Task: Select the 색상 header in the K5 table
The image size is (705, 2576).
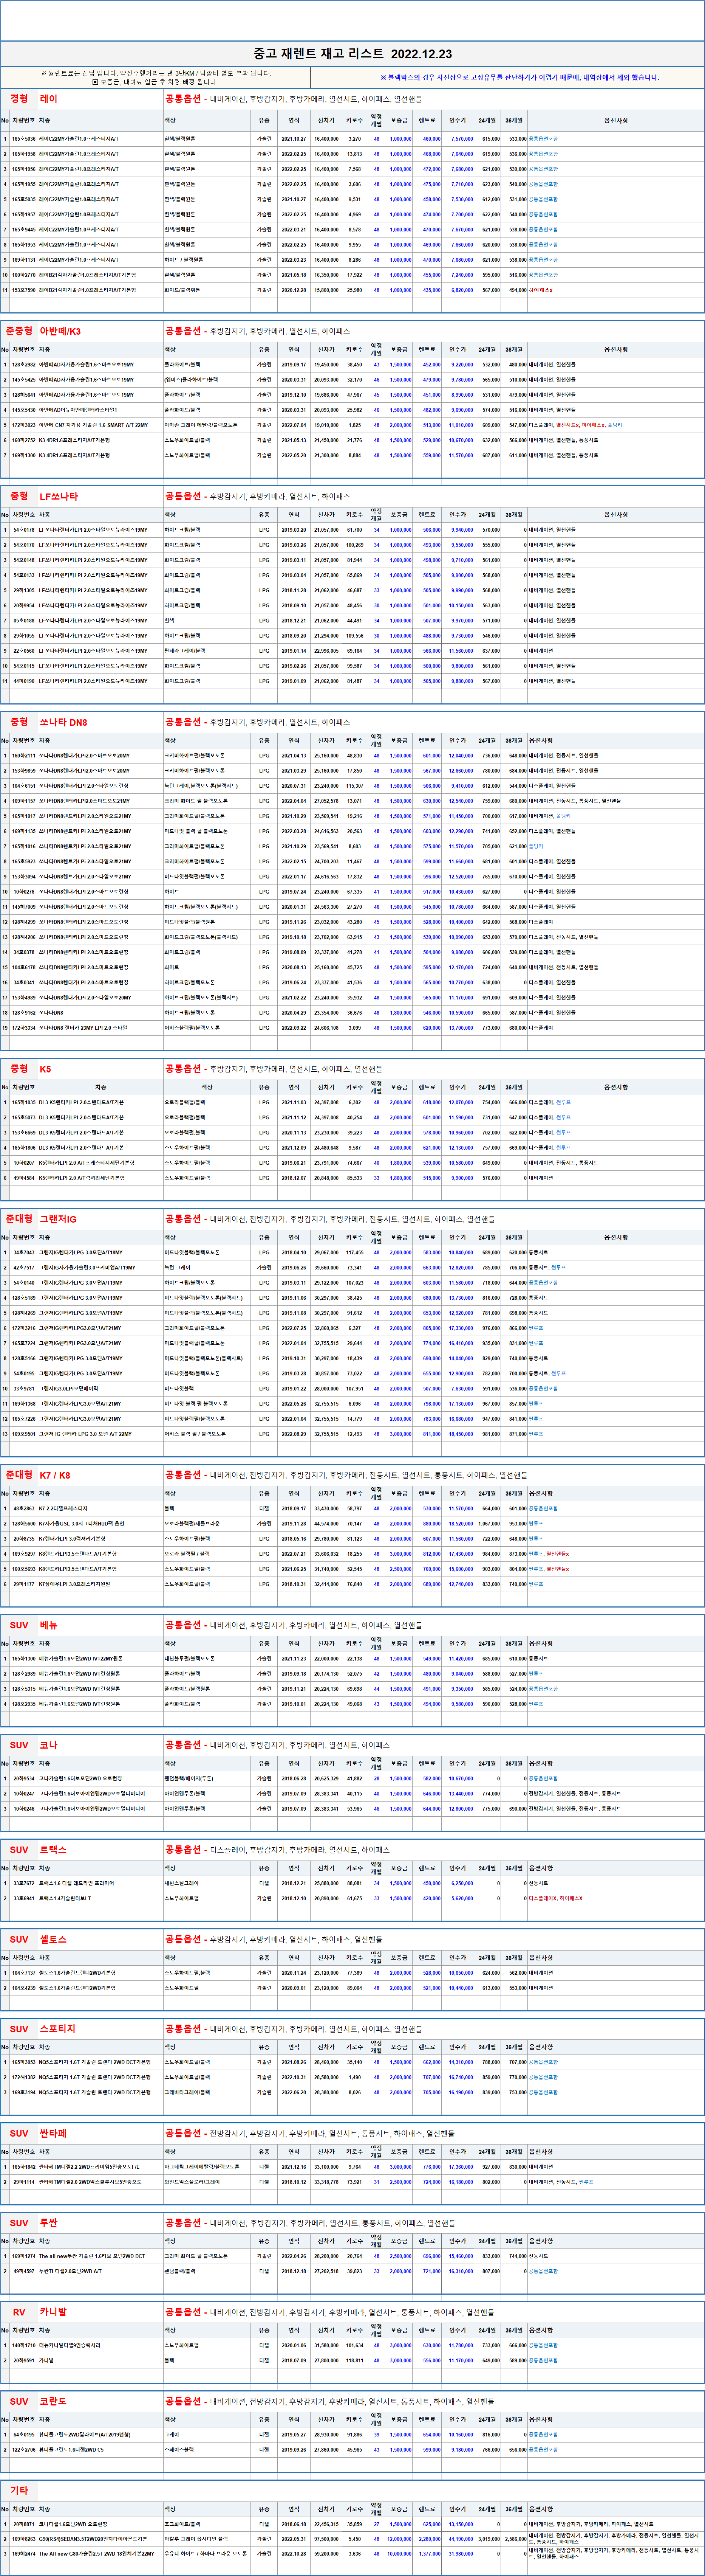Action: (207, 1087)
